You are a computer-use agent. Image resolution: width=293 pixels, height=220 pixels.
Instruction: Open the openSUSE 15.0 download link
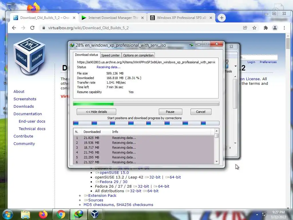[114, 172]
